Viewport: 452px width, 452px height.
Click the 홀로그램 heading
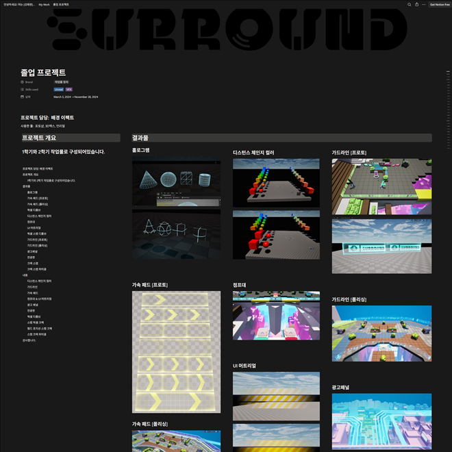click(140, 150)
